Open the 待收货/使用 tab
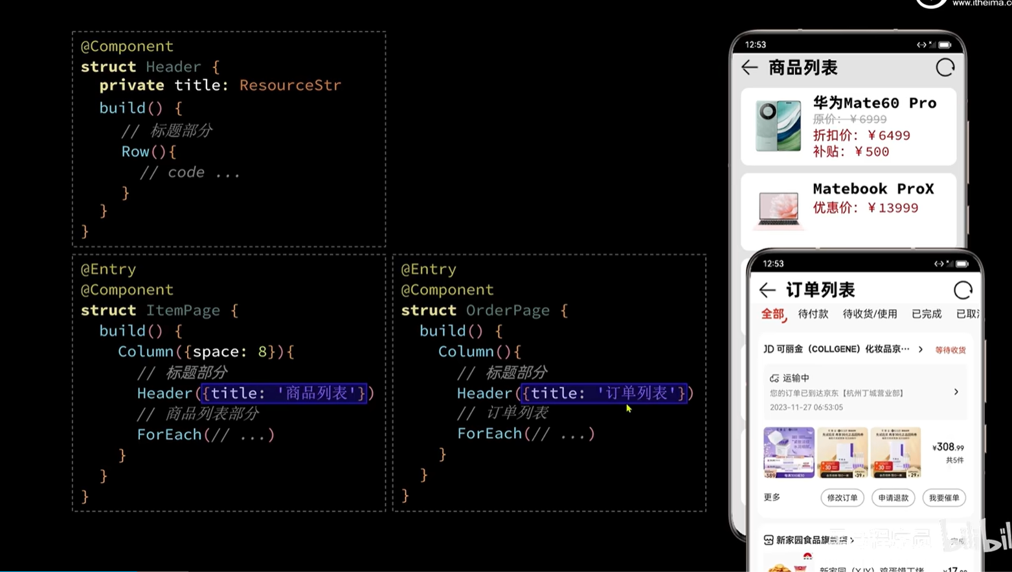 coord(870,314)
